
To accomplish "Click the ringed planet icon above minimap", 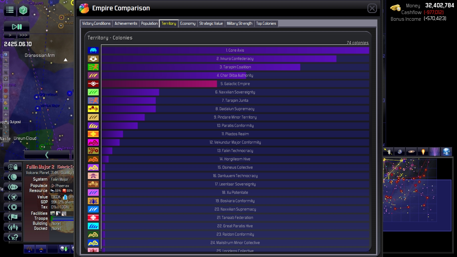I will tap(412, 152).
